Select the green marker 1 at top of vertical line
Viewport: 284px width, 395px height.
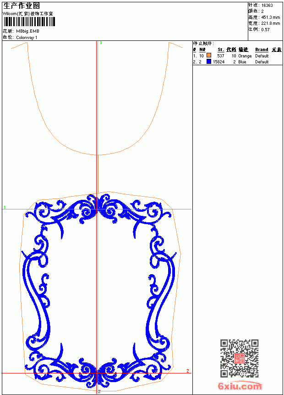pos(101,43)
